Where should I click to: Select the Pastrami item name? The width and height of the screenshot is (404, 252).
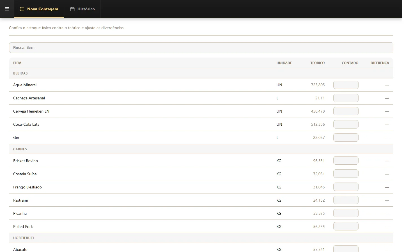(x=20, y=200)
